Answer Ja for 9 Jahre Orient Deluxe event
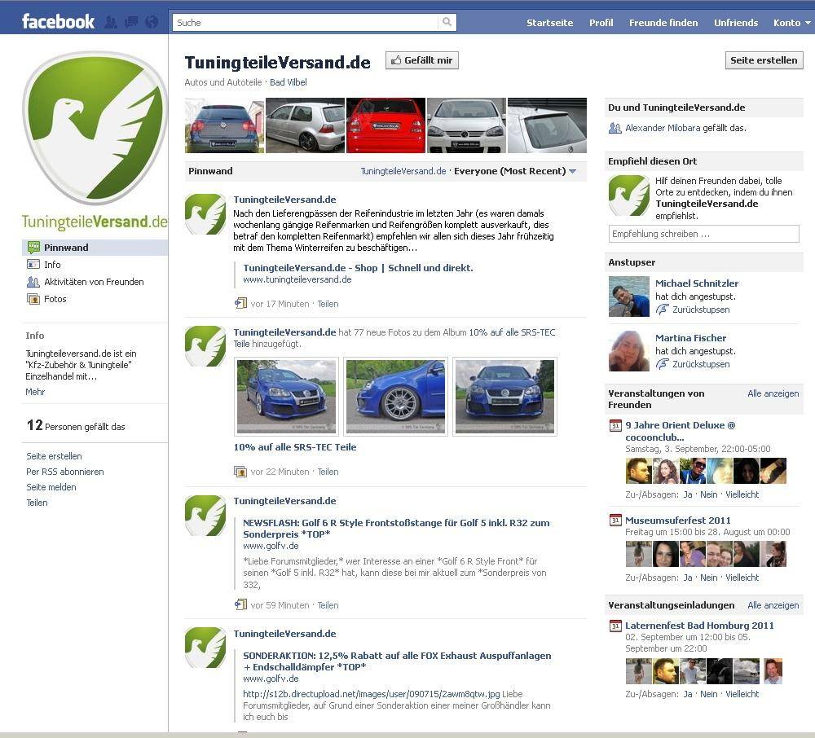815x738 pixels. pyautogui.click(x=688, y=494)
